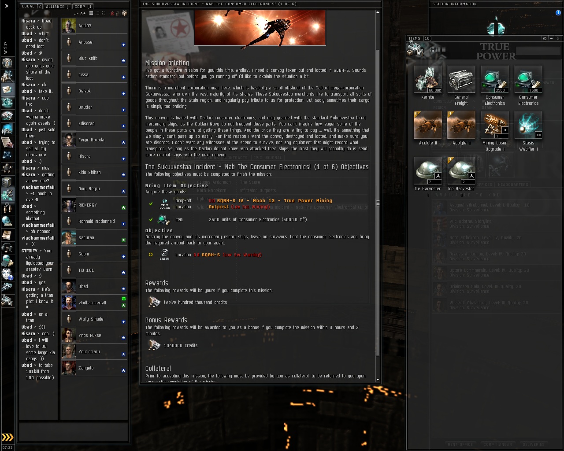
Task: Switch to the Corp chat tab
Action: (83, 6)
